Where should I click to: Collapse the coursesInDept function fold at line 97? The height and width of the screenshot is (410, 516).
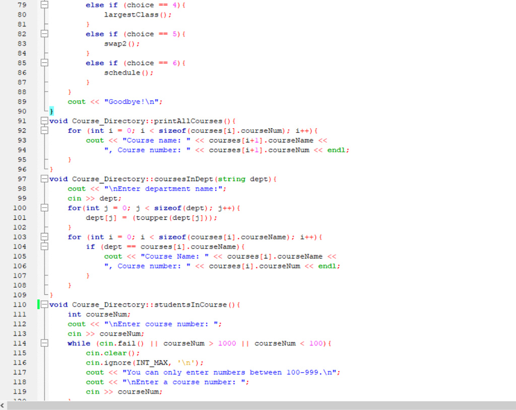[44, 179]
